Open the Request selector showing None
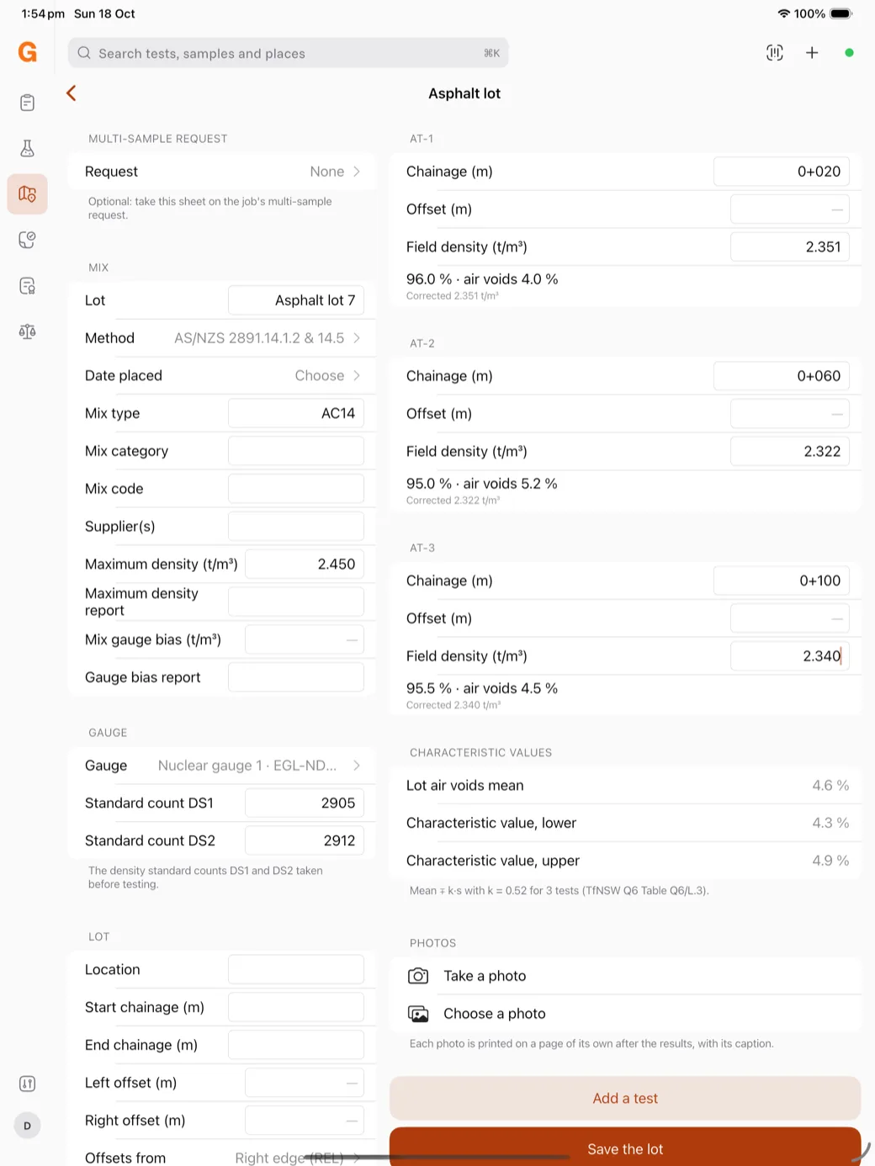 coord(222,172)
